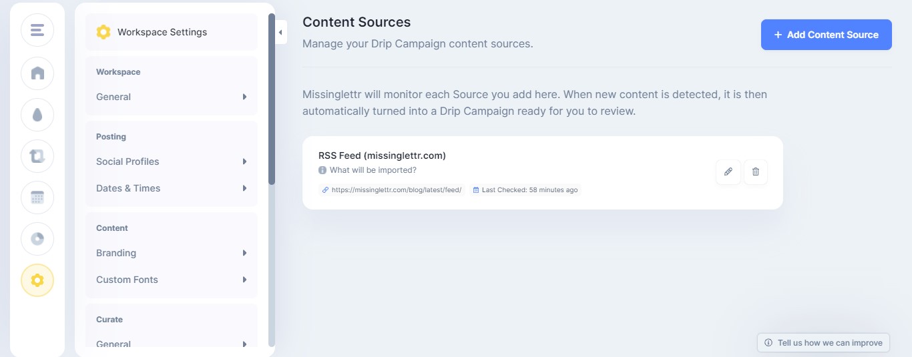Click the info icon beside What will be imported
Image resolution: width=912 pixels, height=357 pixels.
pyautogui.click(x=322, y=170)
